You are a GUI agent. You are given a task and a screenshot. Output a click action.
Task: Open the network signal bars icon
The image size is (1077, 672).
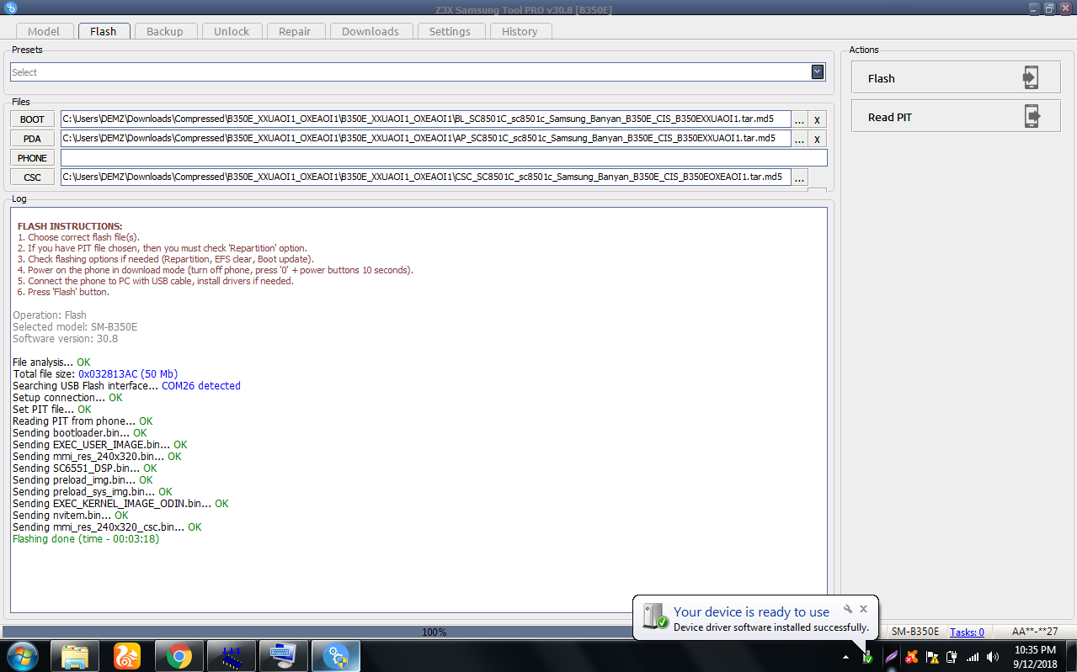tap(973, 657)
